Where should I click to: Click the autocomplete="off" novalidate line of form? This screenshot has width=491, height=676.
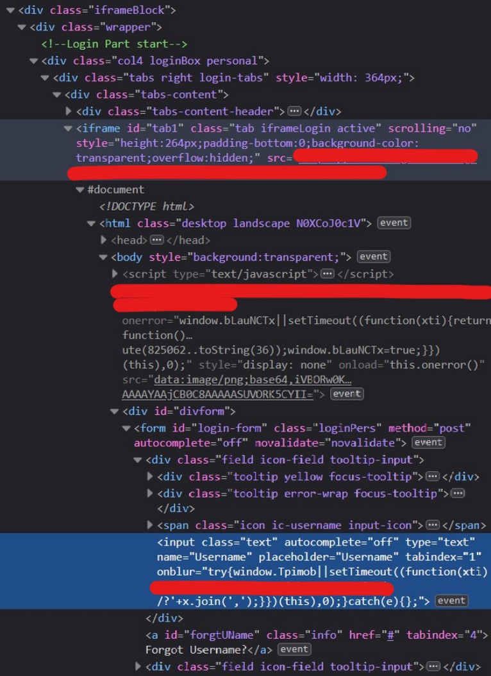(x=270, y=443)
